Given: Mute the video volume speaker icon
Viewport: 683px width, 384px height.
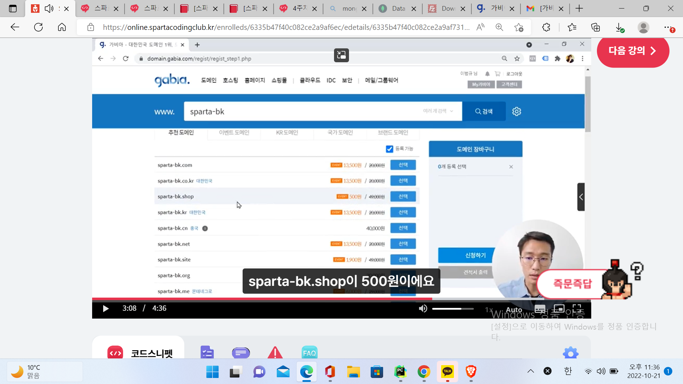Looking at the screenshot, I should tap(423, 308).
